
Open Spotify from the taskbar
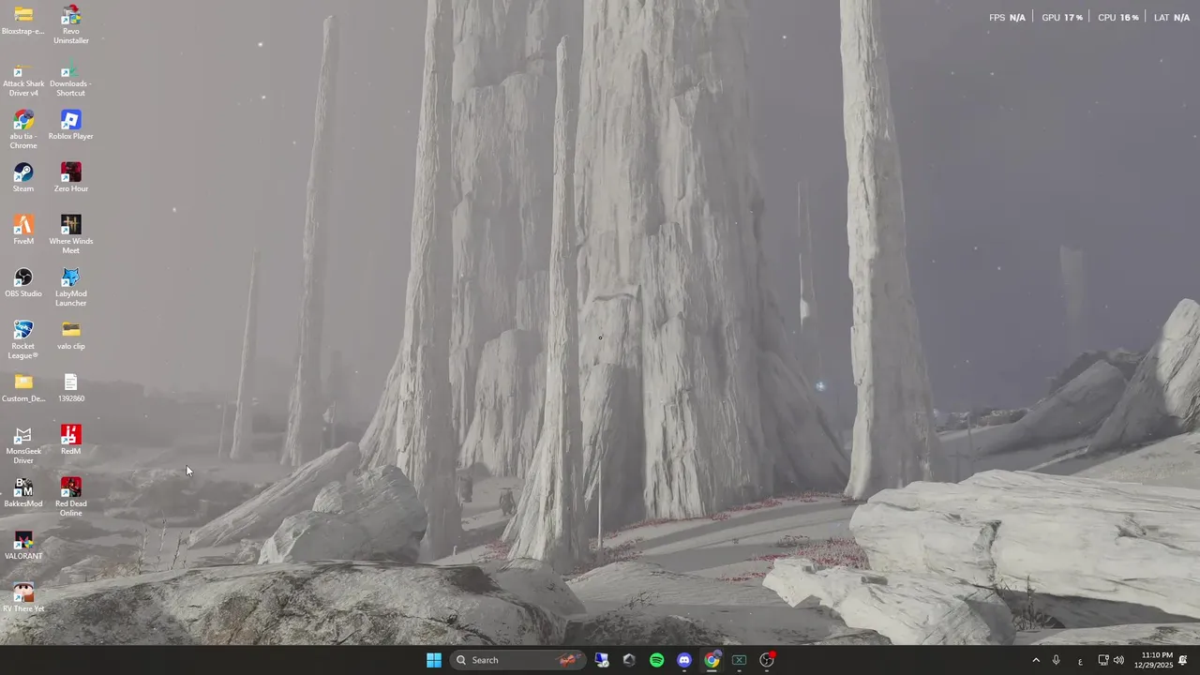(656, 660)
